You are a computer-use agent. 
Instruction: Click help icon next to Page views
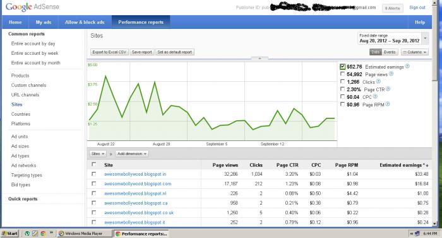tap(391, 74)
